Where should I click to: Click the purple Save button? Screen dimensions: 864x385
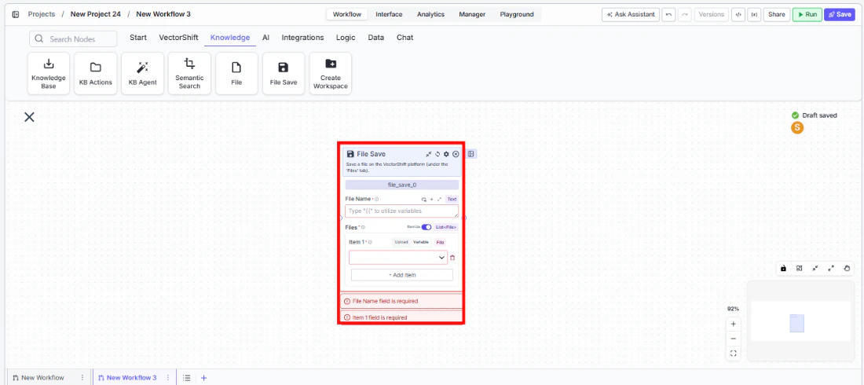(x=839, y=14)
